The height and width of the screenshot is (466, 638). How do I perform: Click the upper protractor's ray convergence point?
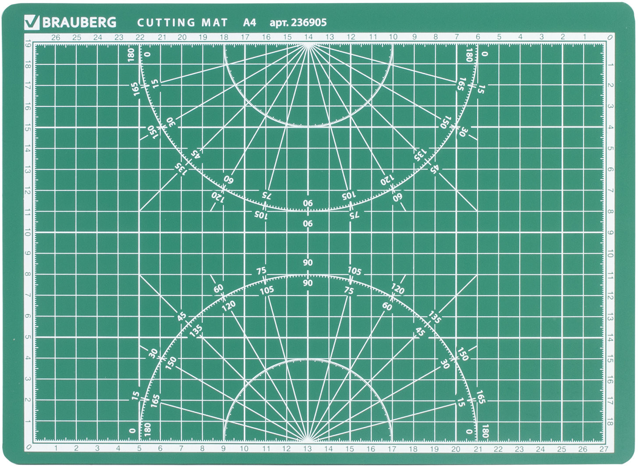(x=308, y=43)
